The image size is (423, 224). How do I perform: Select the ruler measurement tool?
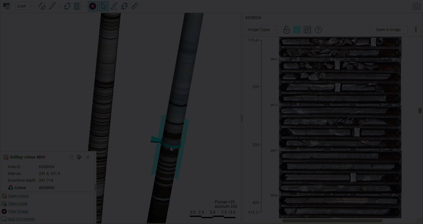pos(135,6)
